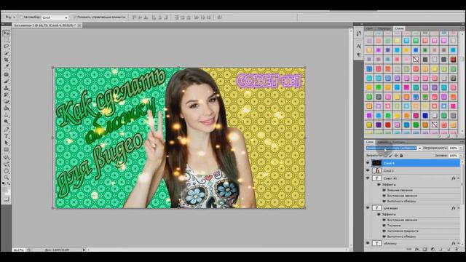Open the status bar info arrow

[x=84, y=250]
